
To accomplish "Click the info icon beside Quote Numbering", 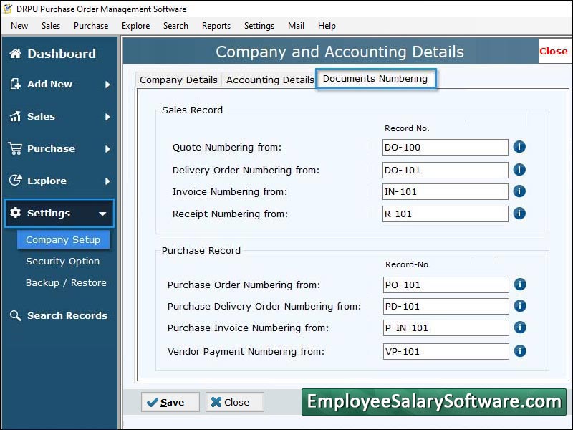I will (x=519, y=147).
